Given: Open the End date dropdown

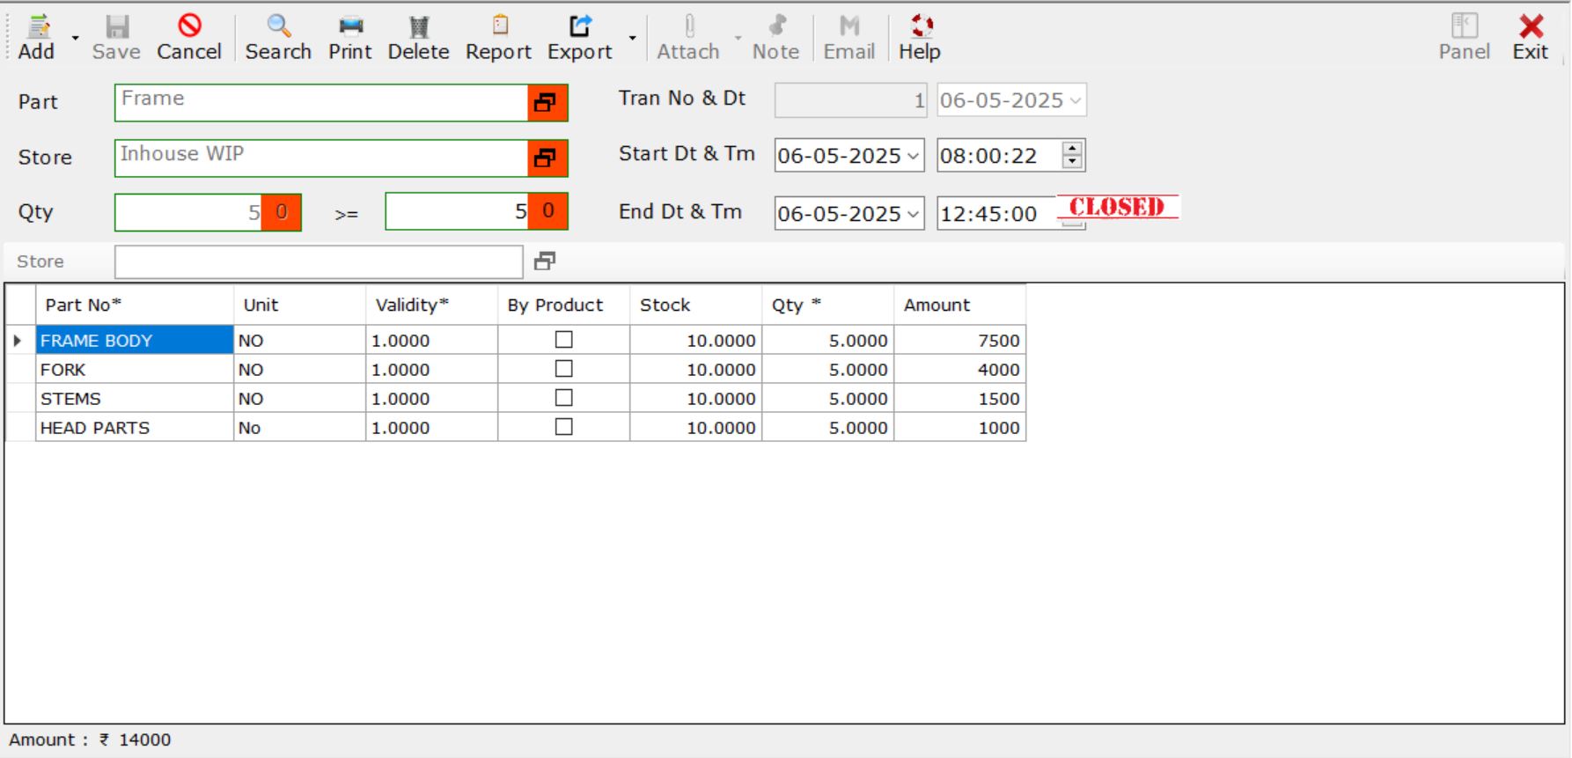Looking at the screenshot, I should [x=913, y=214].
